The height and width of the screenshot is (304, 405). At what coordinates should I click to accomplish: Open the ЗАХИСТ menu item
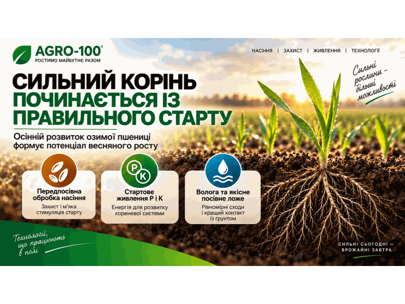[293, 51]
